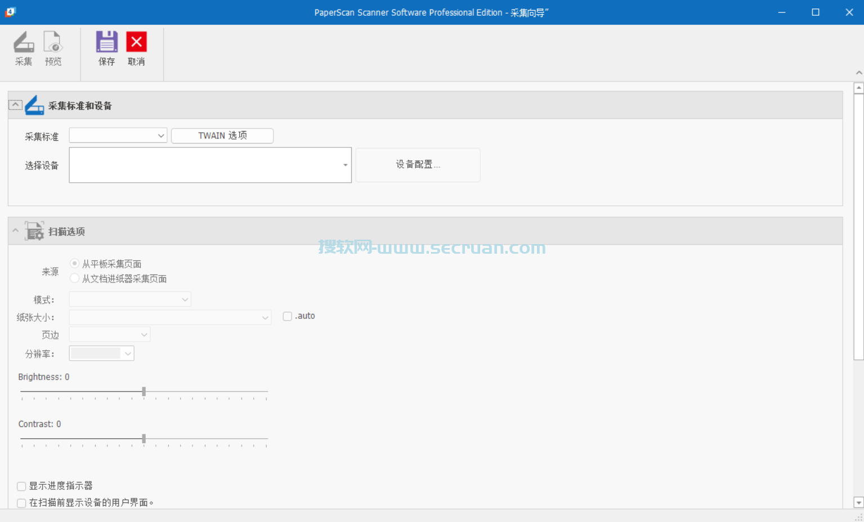Screen dimensions: 864x522
Task: Click the 取消 (cancel) red X icon
Action: [x=136, y=42]
